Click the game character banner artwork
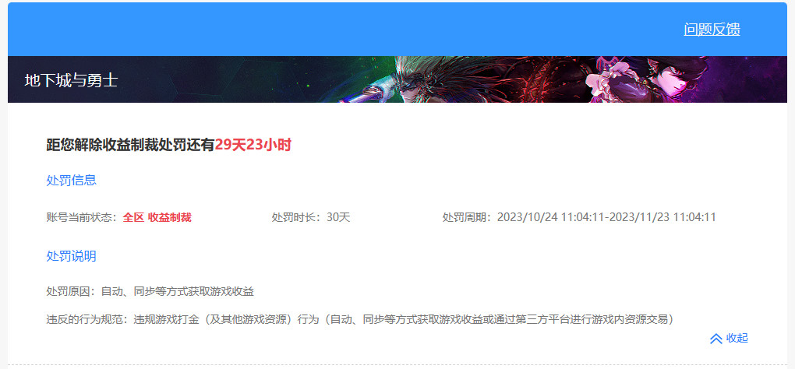The height and width of the screenshot is (369, 795). (x=546, y=79)
